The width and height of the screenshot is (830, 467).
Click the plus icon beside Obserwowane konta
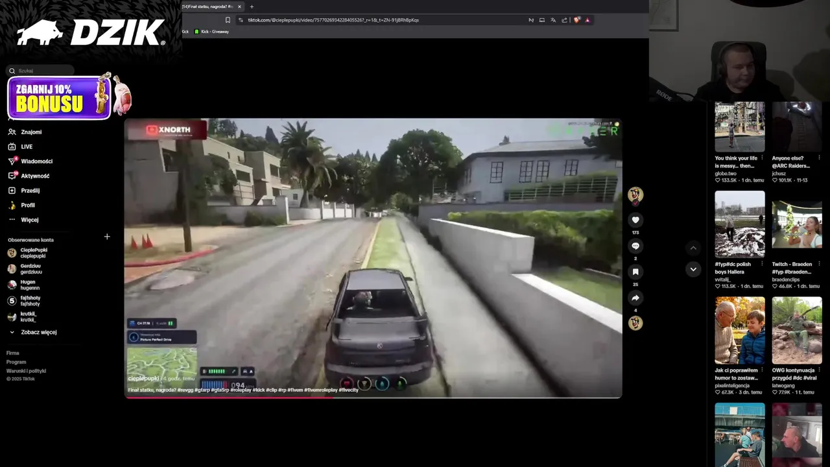coord(107,237)
